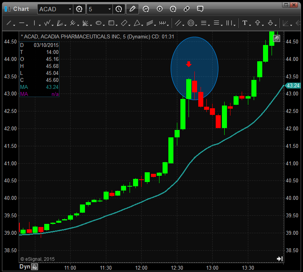This screenshot has height=272, width=303.
Task: Select the Text annotation tool
Action: click(x=245, y=23)
